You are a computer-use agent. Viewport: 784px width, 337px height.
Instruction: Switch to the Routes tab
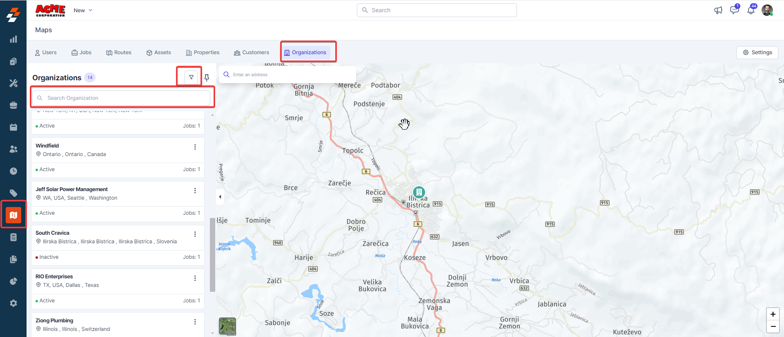tap(119, 53)
